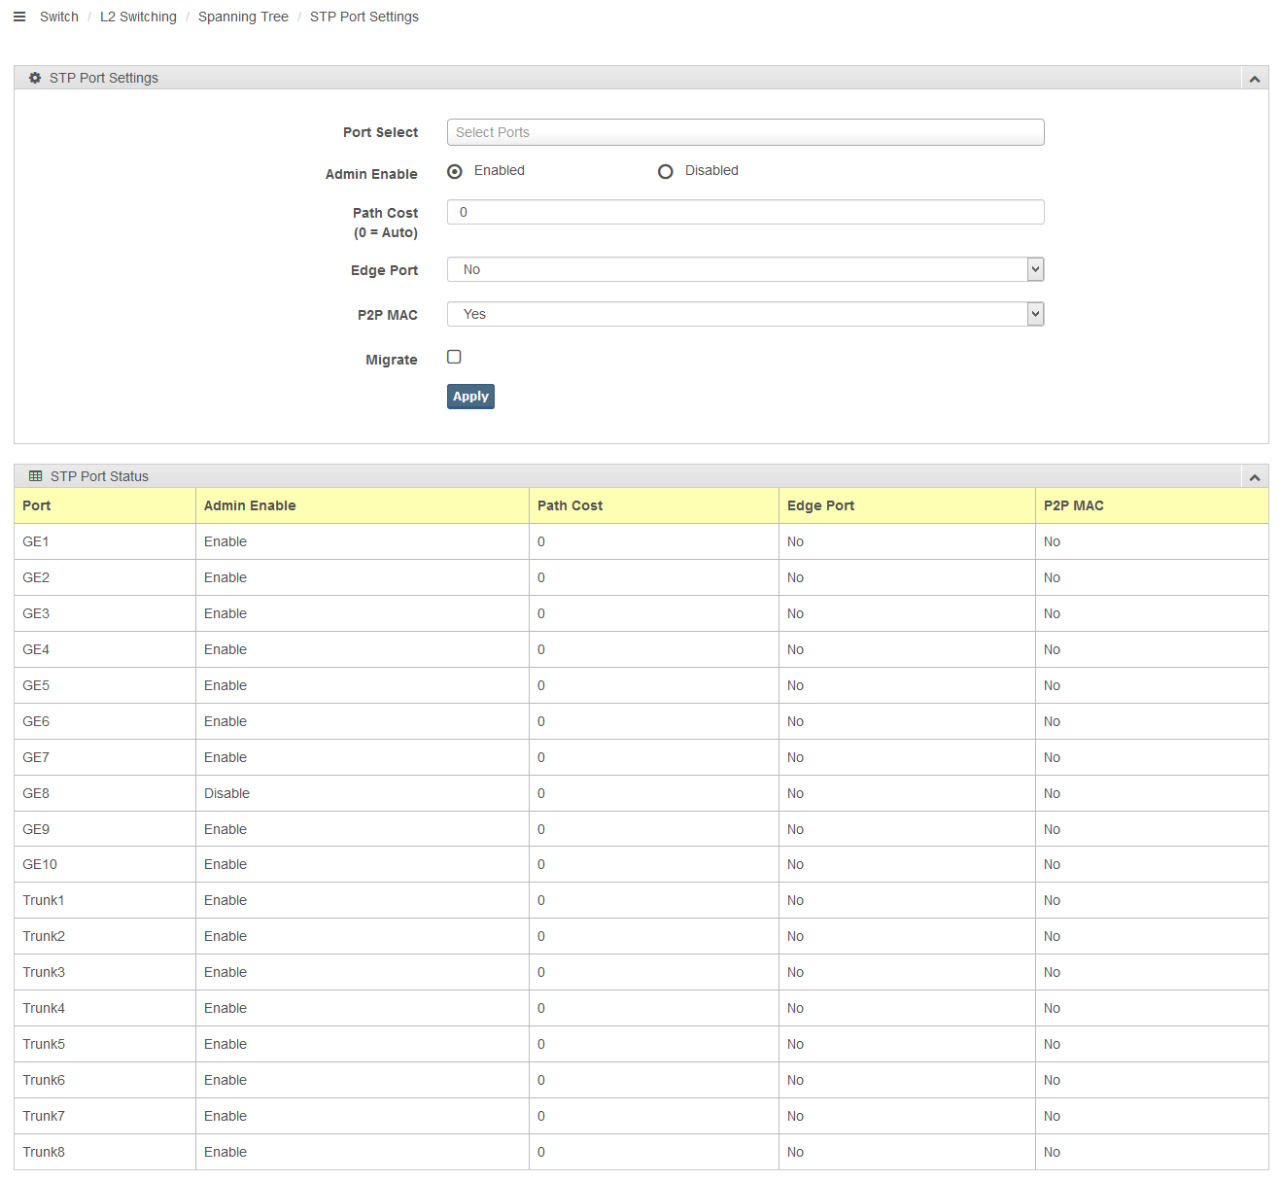1281x1181 pixels.
Task: Select the GE9 port cell
Action: tap(105, 829)
